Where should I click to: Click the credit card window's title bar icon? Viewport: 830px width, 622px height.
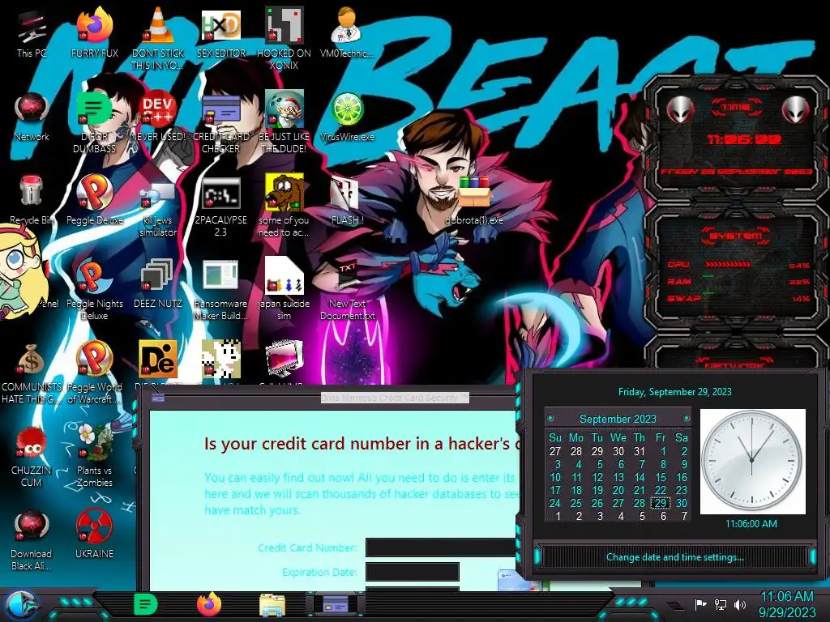pyautogui.click(x=158, y=398)
